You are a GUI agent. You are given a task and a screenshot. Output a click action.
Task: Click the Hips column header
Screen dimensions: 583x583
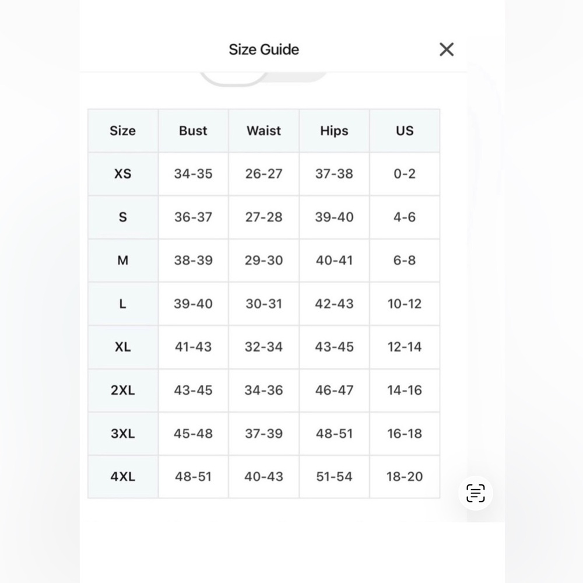click(x=334, y=131)
